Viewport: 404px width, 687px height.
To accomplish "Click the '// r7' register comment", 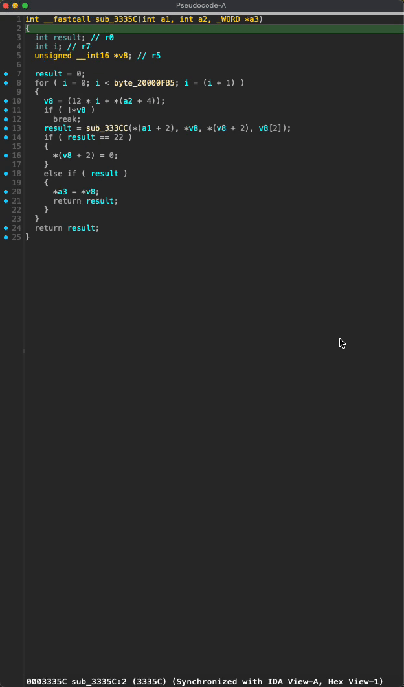I will coord(79,47).
